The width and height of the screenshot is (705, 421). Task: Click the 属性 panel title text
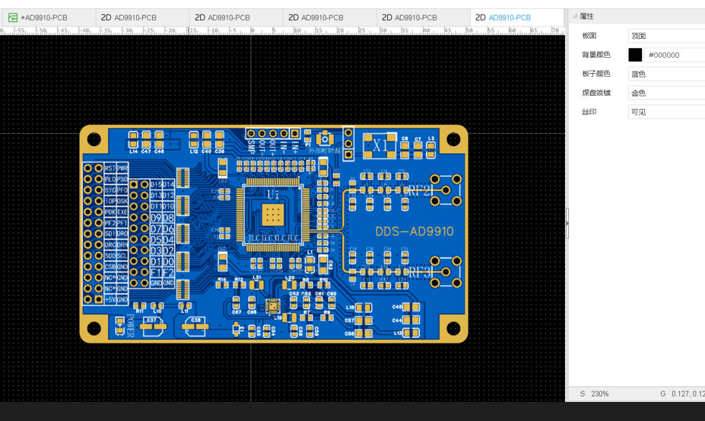coord(587,16)
